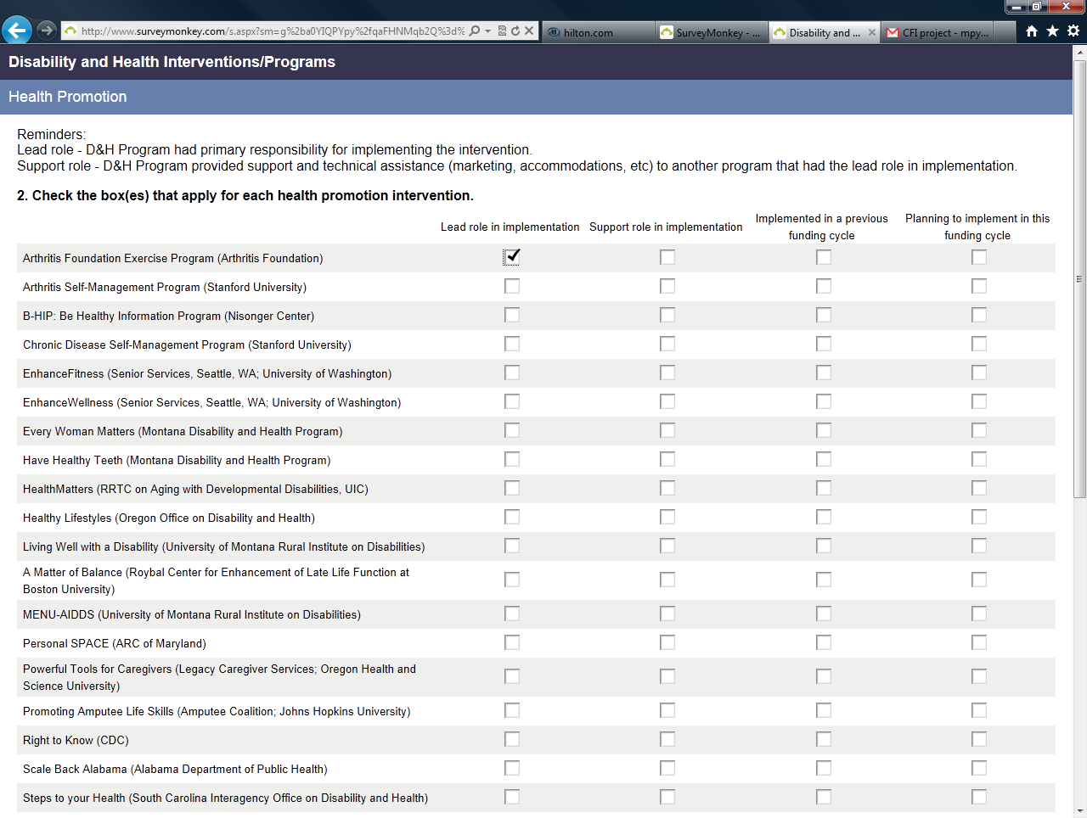Click the page scrollbar up arrow
1087x818 pixels.
[x=1080, y=52]
